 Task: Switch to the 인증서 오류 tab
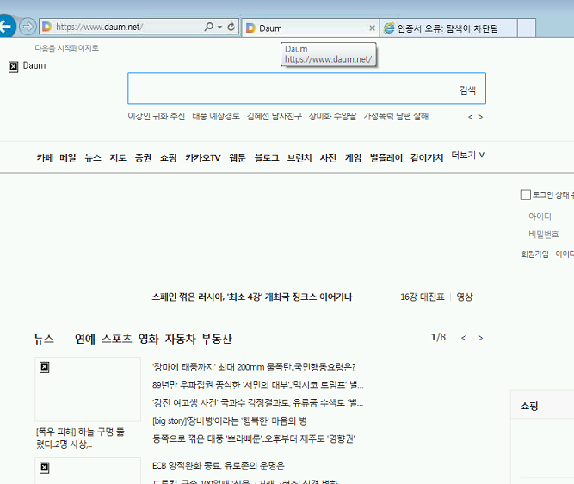(x=448, y=28)
